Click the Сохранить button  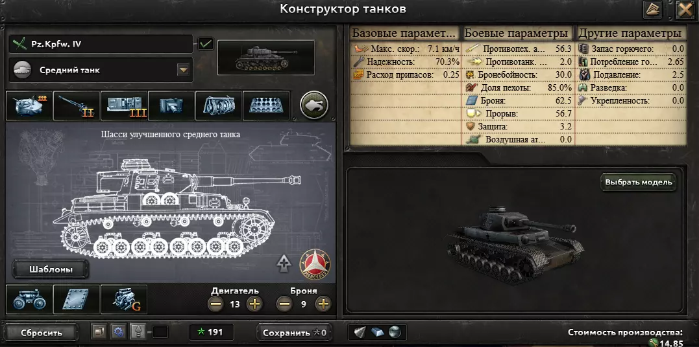point(294,332)
